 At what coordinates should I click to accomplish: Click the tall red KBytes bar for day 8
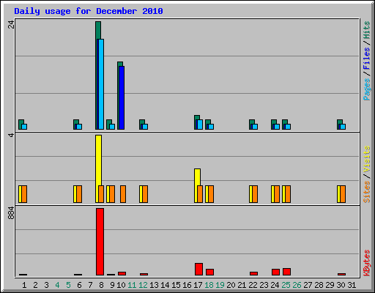[100, 242]
